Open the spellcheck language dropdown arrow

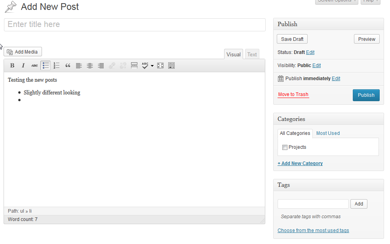152,66
